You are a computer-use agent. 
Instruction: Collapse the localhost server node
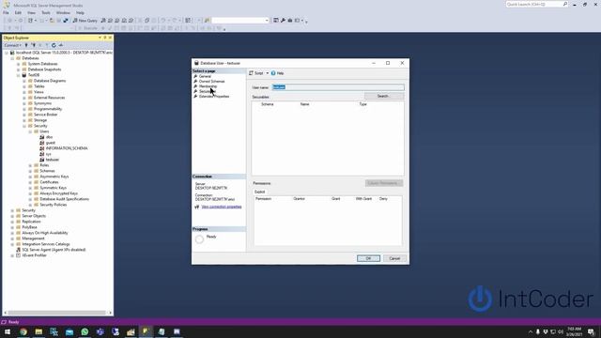click(7, 53)
